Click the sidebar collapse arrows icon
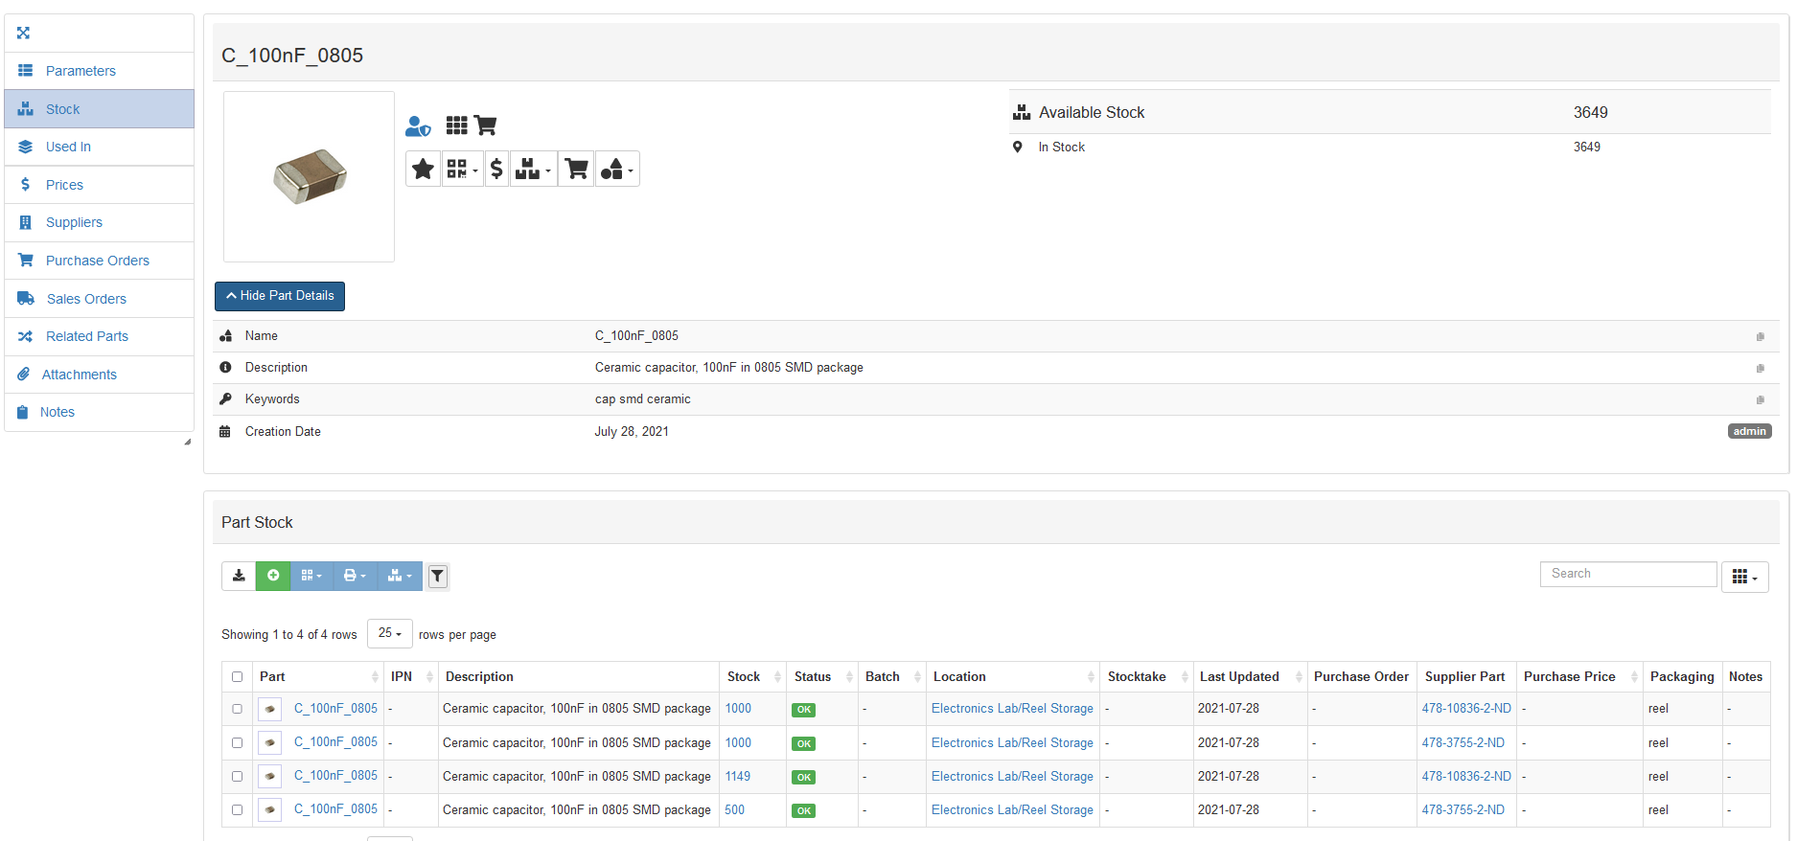Viewport: 1797px width, 841px height. [x=24, y=33]
